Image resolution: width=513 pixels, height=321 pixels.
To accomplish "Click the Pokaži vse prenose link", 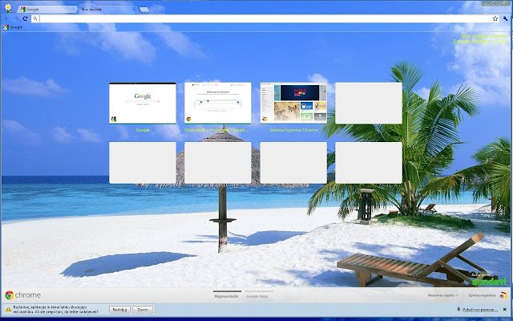I will point(479,310).
